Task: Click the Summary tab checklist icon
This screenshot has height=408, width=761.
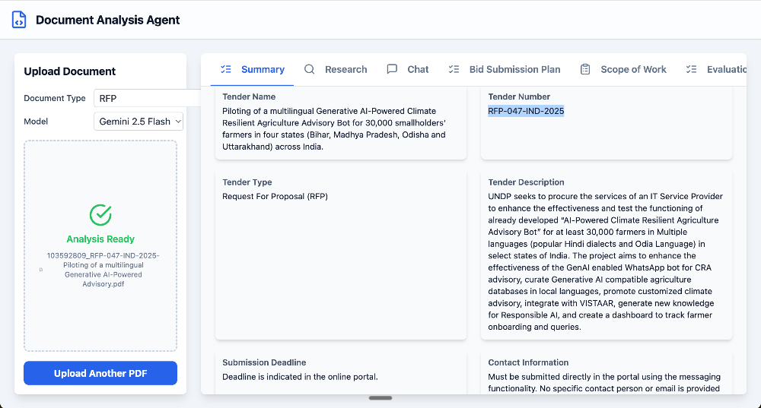Action: [x=226, y=69]
